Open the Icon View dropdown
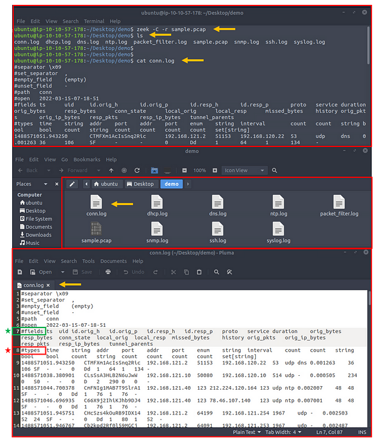 pyautogui.click(x=244, y=171)
